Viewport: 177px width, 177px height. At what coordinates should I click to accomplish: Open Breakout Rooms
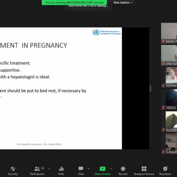(x=144, y=170)
